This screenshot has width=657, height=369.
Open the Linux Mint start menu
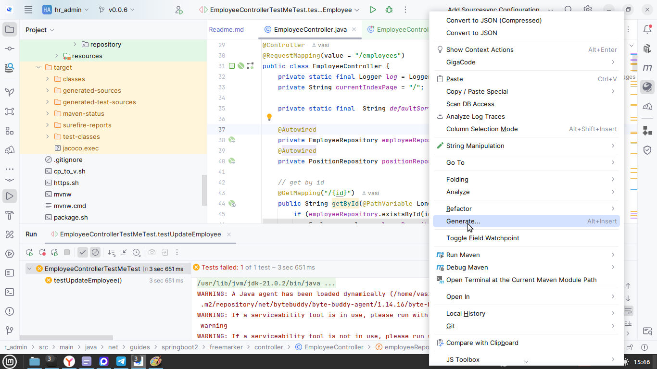[10, 361]
